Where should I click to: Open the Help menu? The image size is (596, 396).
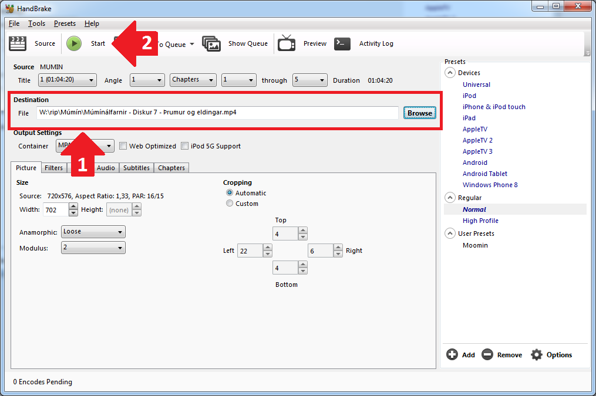[x=92, y=23]
